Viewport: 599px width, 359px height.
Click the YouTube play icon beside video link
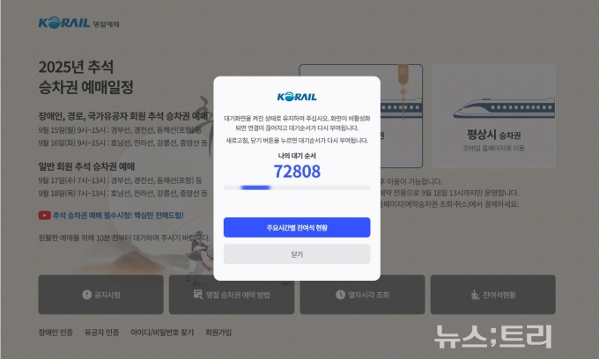[44, 216]
